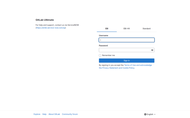Switch to the Standard login tab
The width and height of the screenshot is (190, 118).
pos(147,29)
